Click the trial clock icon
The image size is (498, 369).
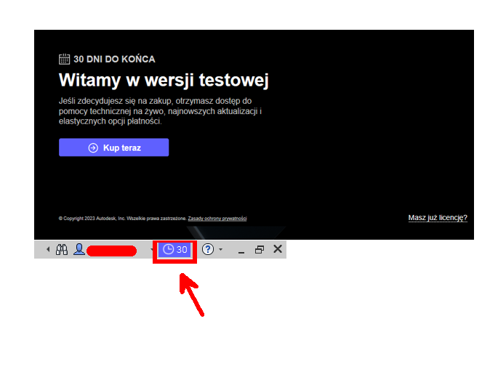(x=168, y=250)
